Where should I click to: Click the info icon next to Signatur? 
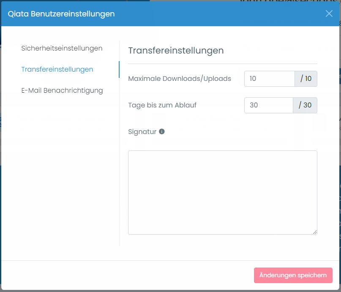[x=161, y=131]
